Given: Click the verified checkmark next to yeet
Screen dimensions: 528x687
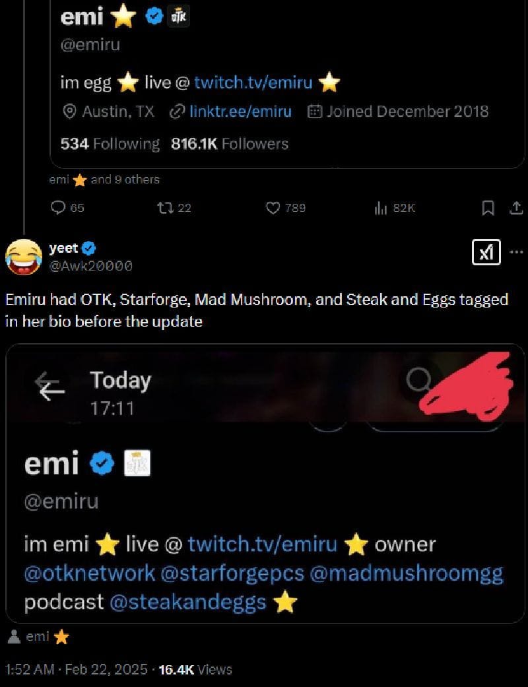Looking at the screenshot, I should pyautogui.click(x=88, y=247).
